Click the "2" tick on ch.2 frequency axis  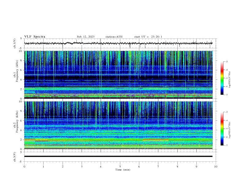tap(21, 140)
